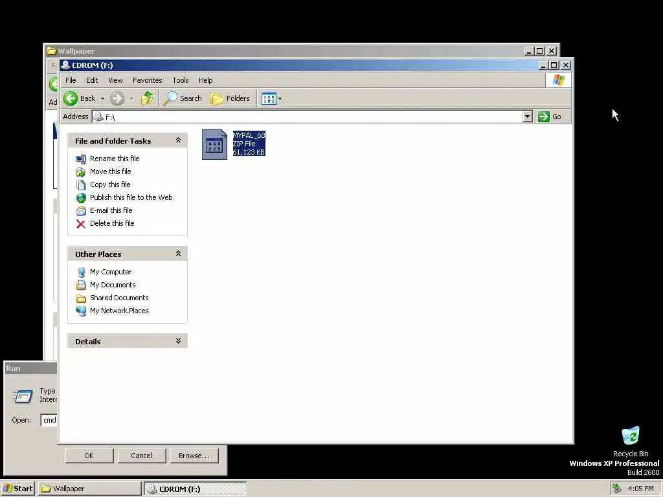Click Delete this file
Viewport: 663px width, 497px height.
click(x=112, y=223)
